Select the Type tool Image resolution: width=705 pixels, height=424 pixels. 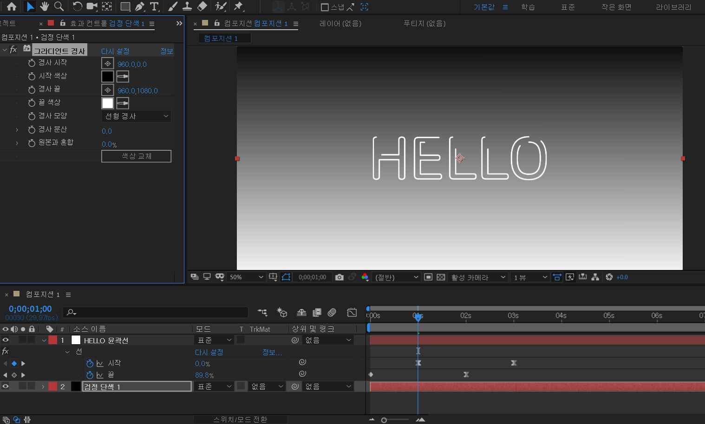154,6
